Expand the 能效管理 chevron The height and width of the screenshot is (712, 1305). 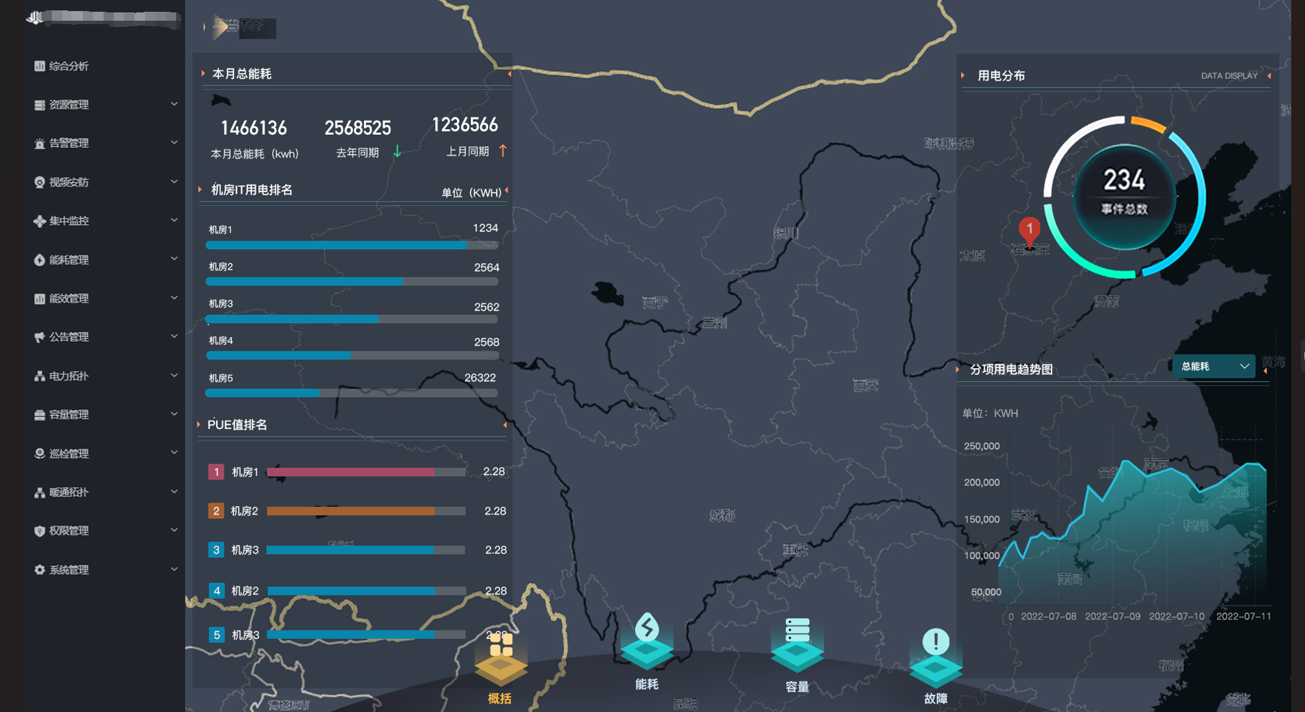174,298
